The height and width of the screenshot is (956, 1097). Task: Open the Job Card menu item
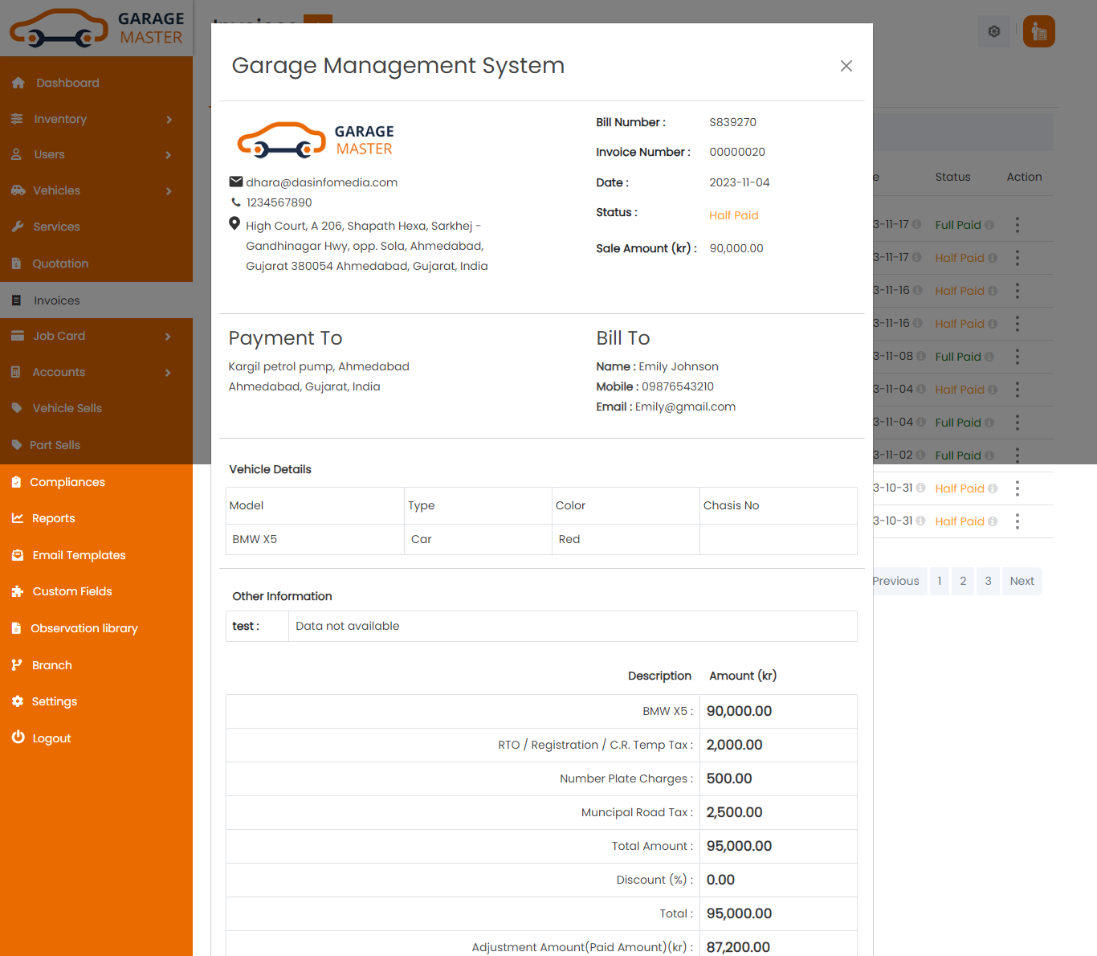(59, 336)
